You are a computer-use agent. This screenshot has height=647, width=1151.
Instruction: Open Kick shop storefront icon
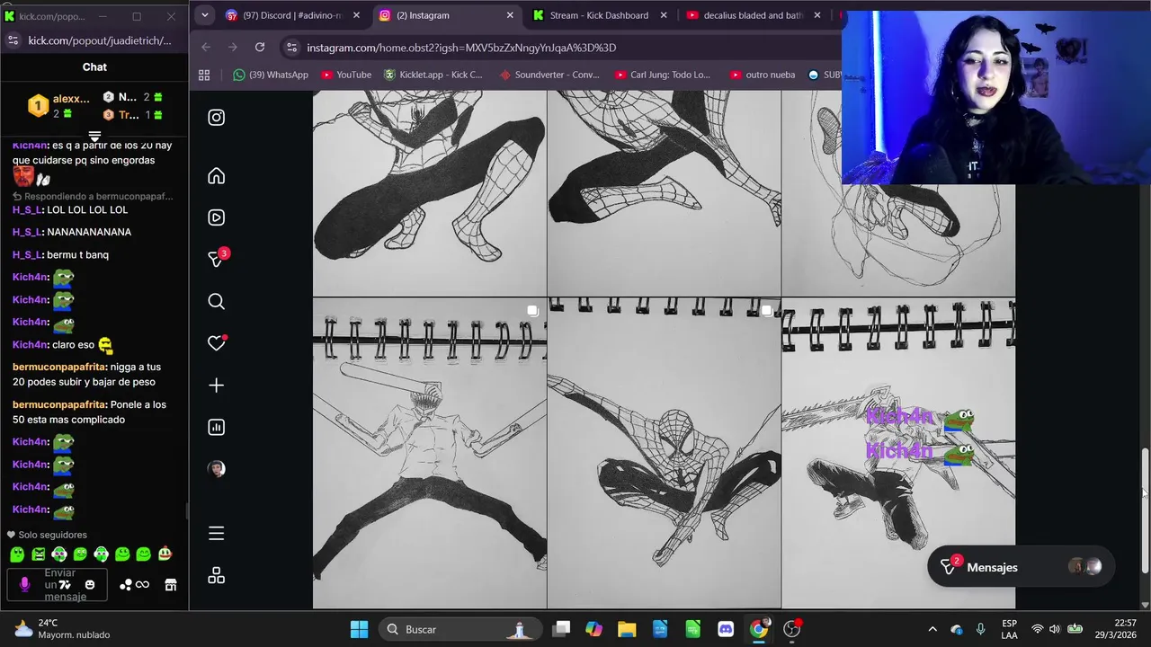pyautogui.click(x=171, y=585)
